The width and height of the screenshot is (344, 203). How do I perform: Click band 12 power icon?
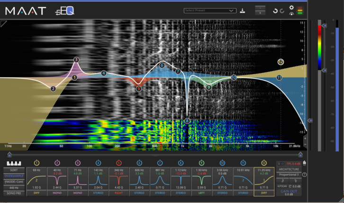click(264, 163)
